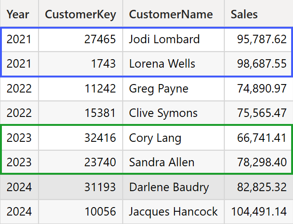Click the Sales column header
The height and width of the screenshot is (224, 293).
point(244,14)
